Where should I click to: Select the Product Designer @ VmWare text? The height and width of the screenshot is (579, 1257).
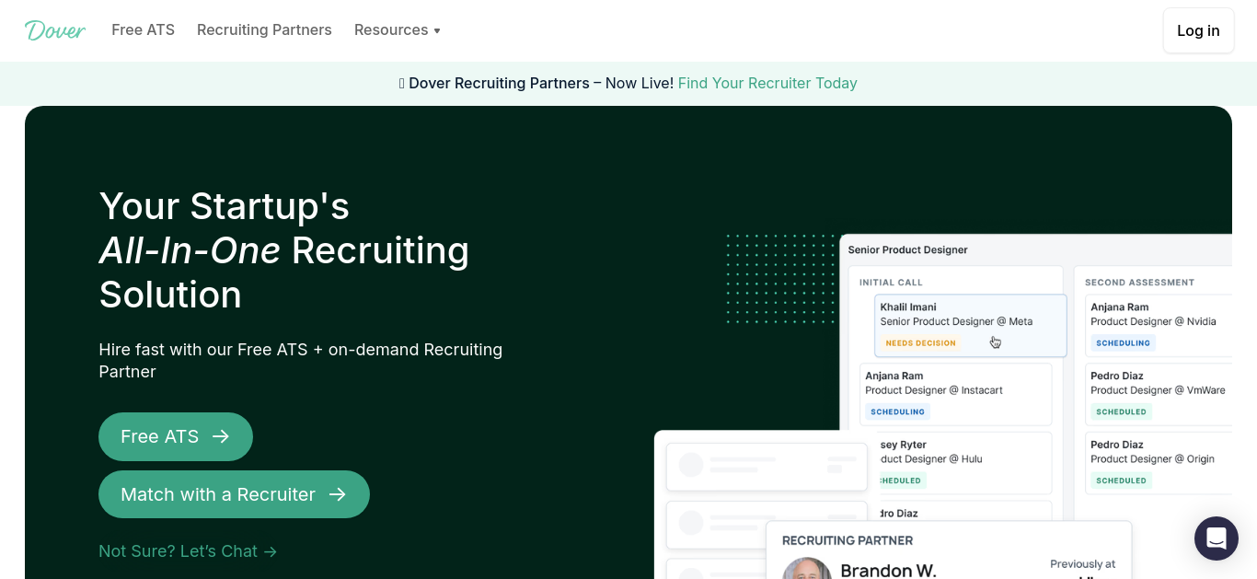(1158, 390)
